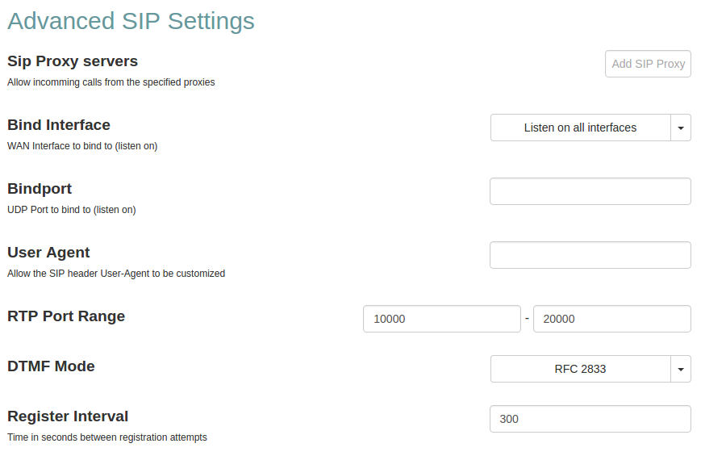Click the help text about registration attempts
Image resolution: width=701 pixels, height=456 pixels.
point(107,437)
